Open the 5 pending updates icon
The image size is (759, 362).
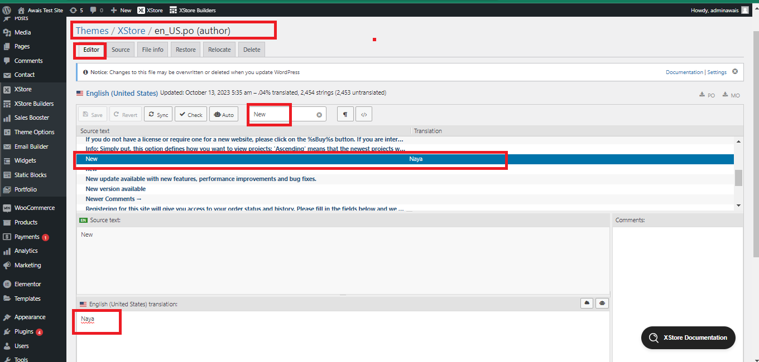[77, 10]
